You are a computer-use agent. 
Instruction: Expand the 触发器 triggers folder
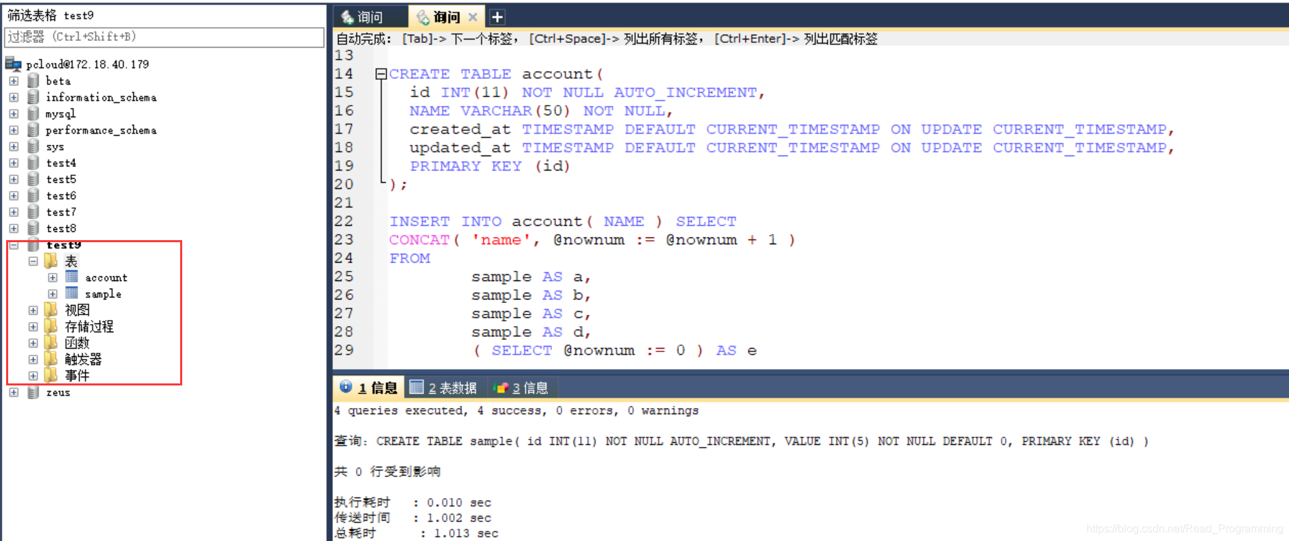(33, 359)
